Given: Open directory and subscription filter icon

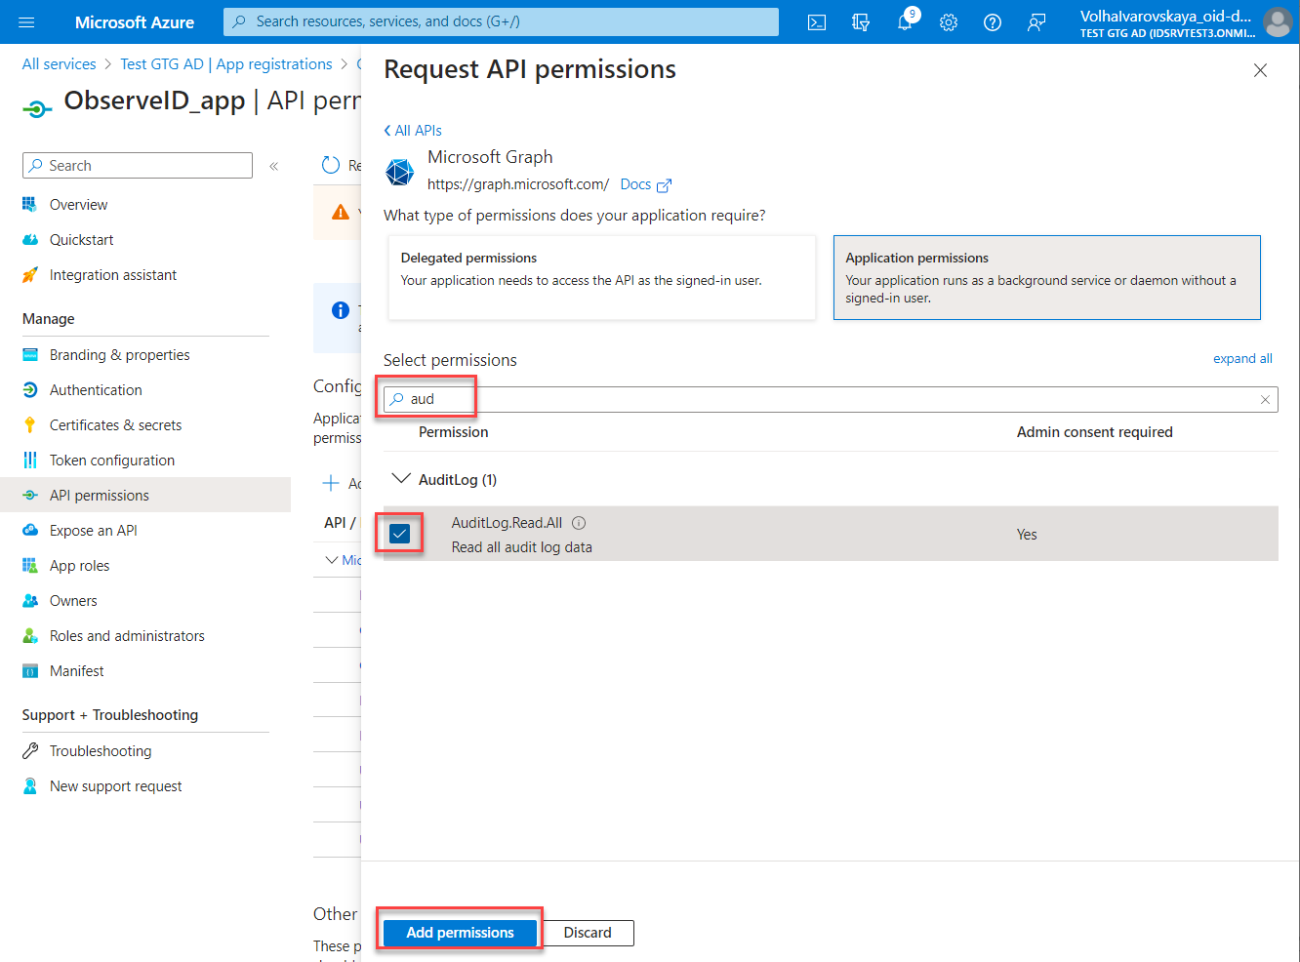Looking at the screenshot, I should tap(861, 22).
